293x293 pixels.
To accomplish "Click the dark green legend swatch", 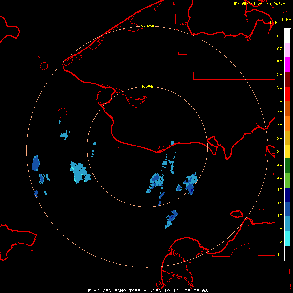I will tap(287, 166).
